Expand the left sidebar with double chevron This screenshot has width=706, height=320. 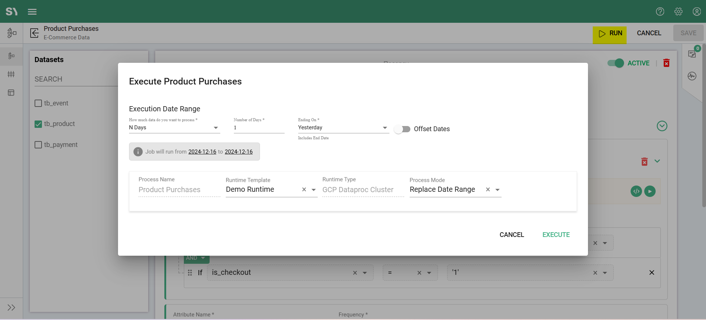click(x=11, y=308)
